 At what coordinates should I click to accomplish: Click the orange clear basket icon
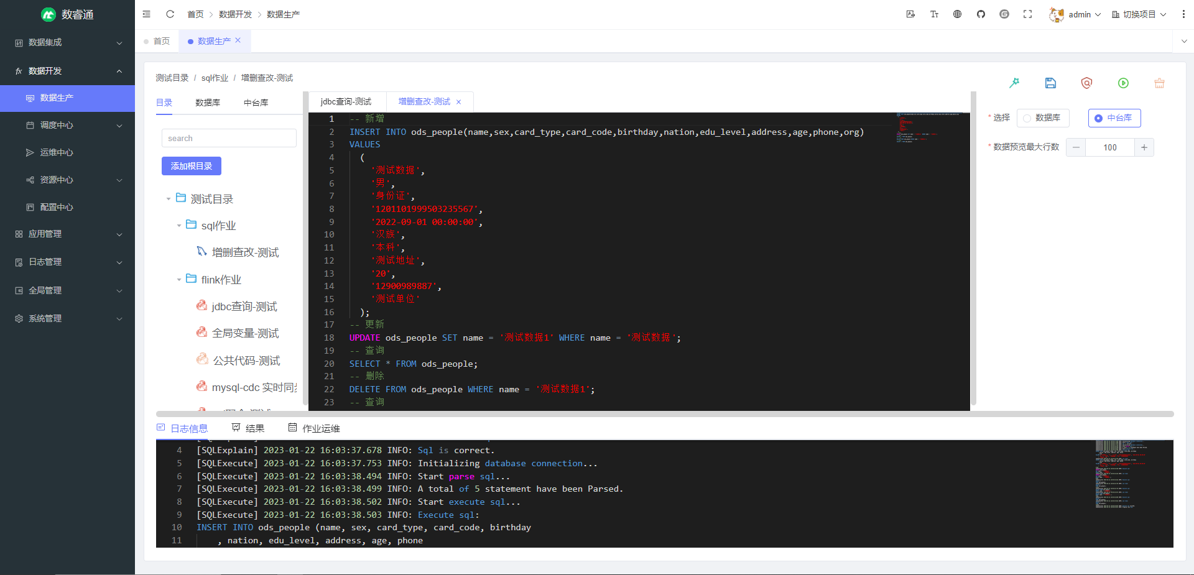click(1159, 83)
